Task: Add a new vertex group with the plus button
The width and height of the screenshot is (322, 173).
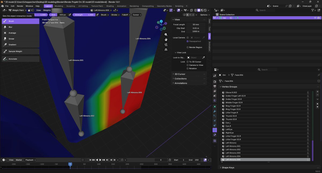Action: (318, 92)
